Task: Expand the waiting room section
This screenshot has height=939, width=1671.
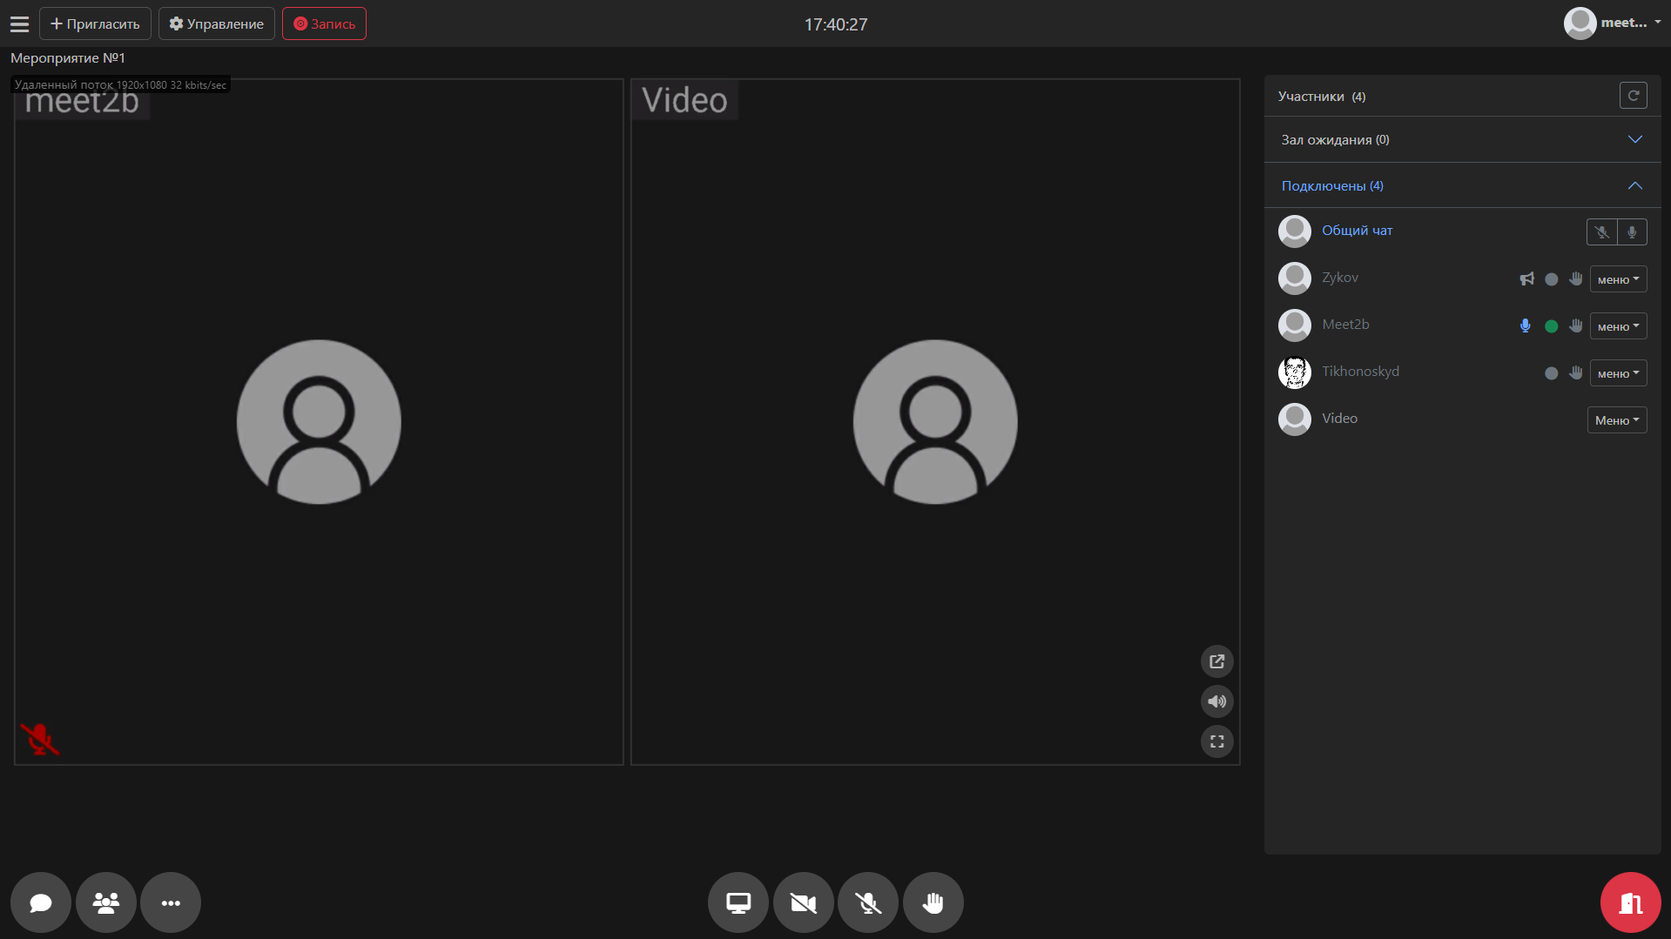Action: click(x=1634, y=139)
